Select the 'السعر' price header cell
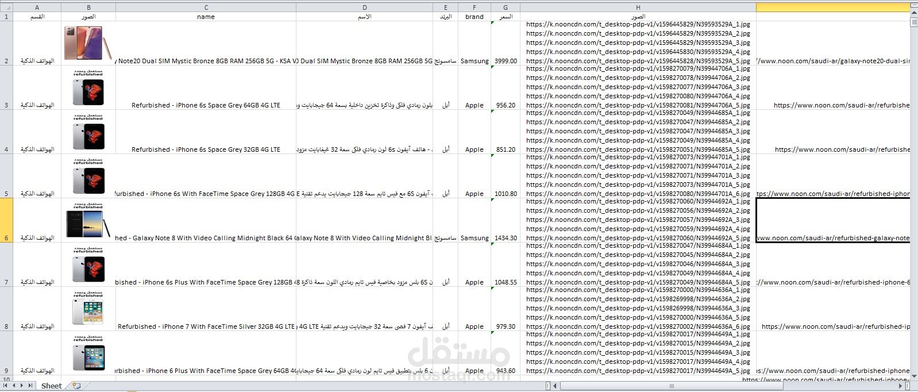The width and height of the screenshot is (918, 392). coord(506,17)
